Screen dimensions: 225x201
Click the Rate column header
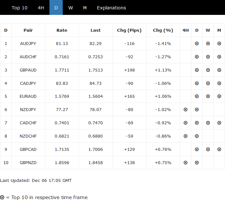(x=62, y=30)
